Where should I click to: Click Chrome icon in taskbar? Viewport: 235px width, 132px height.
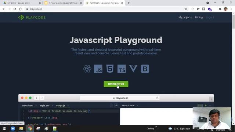pyautogui.click(x=30, y=129)
